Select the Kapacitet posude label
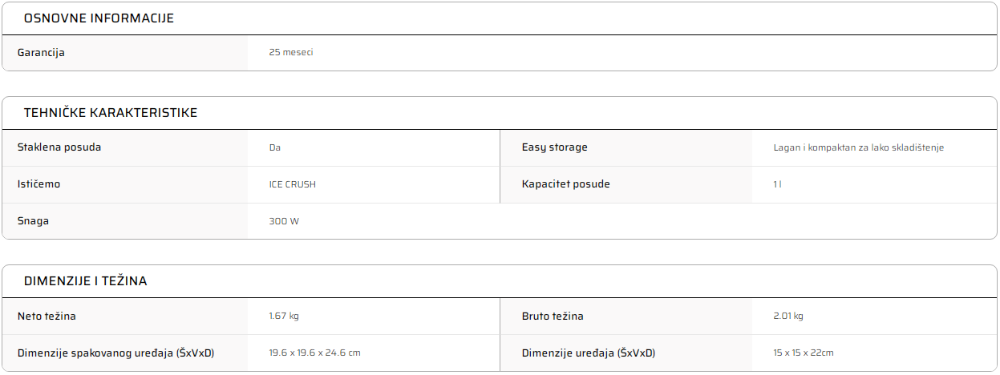The width and height of the screenshot is (1000, 375). pos(566,184)
